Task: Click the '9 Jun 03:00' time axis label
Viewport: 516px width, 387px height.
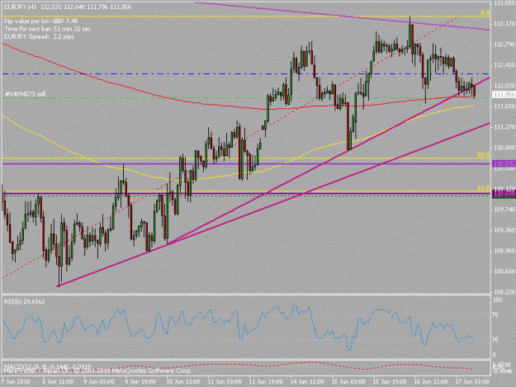Action: point(99,382)
